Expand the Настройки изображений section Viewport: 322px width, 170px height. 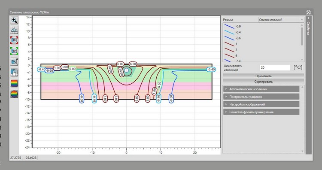pos(261,104)
